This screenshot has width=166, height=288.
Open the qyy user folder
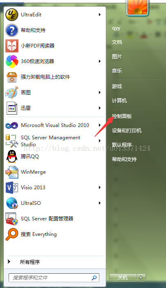116,28
